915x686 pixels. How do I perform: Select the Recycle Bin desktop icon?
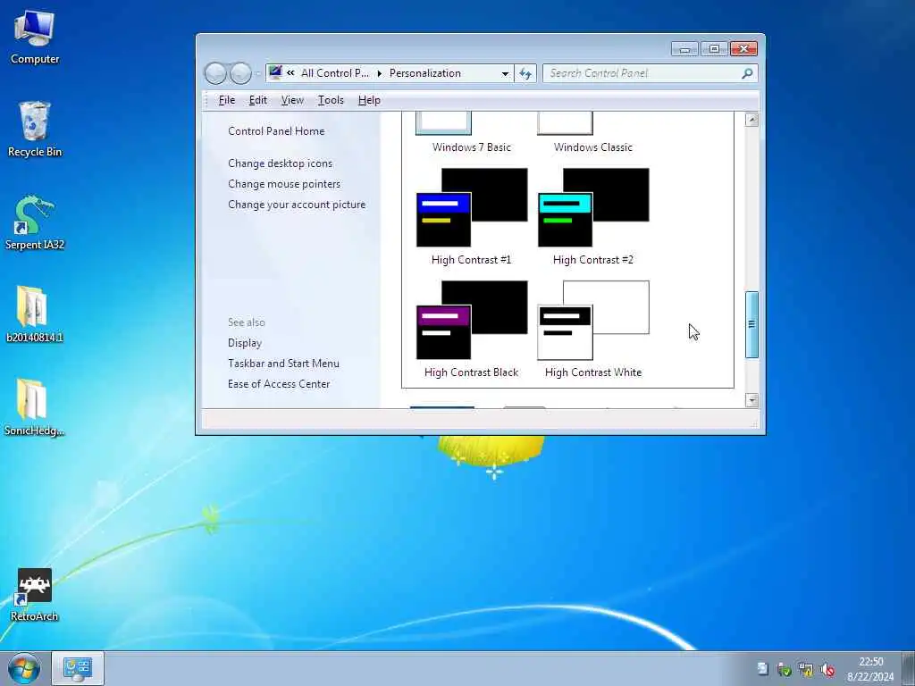[x=35, y=129]
